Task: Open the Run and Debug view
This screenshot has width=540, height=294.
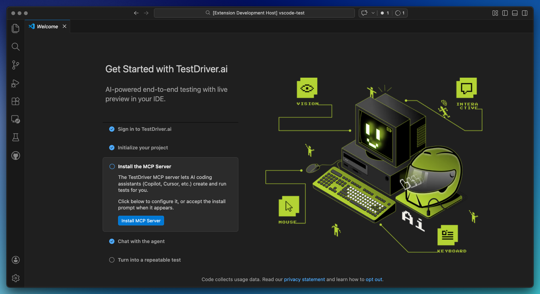Action: (x=15, y=83)
